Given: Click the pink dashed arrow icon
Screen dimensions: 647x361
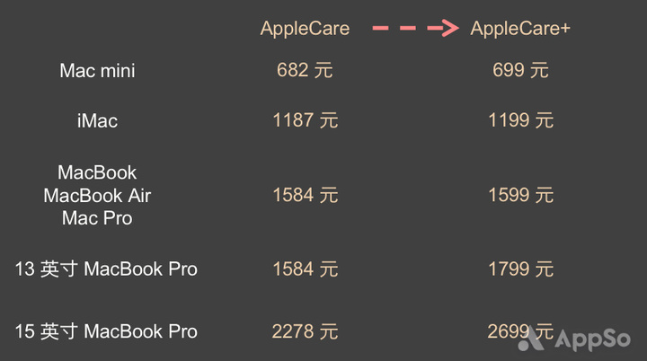Looking at the screenshot, I should click(x=415, y=28).
